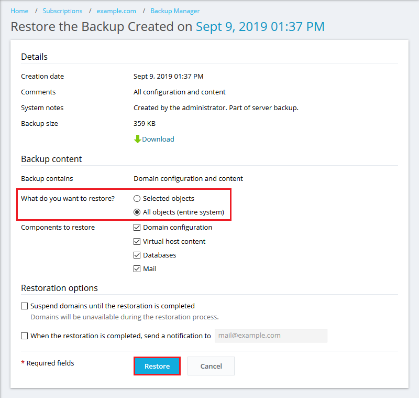
Task: Select the 'Selected objects' radio option
Action: point(137,199)
